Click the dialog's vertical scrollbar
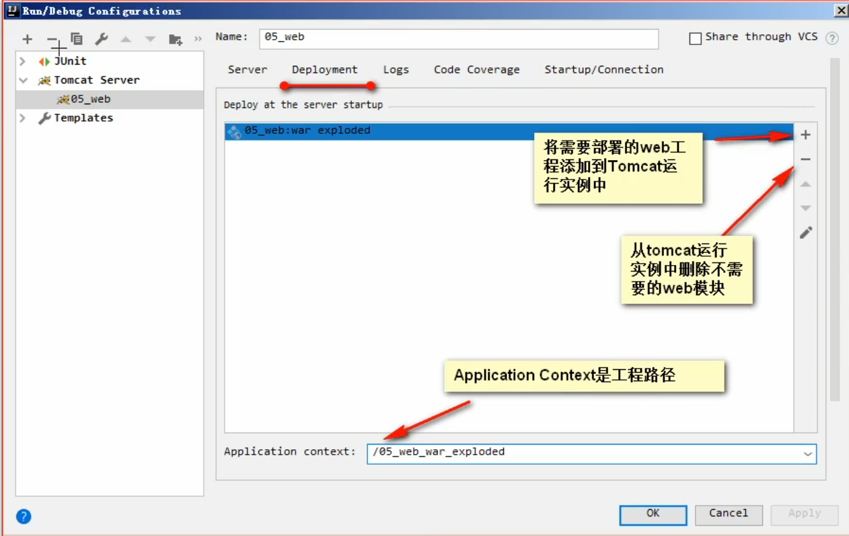This screenshot has width=849, height=536. point(835,229)
